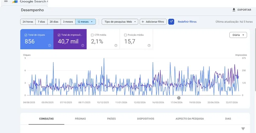Click the 15,7 average position value
Screen dimensions: 256x133
click(x=130, y=41)
